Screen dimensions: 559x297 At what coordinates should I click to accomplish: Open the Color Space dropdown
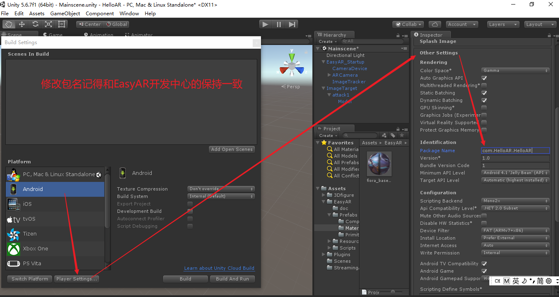click(515, 71)
